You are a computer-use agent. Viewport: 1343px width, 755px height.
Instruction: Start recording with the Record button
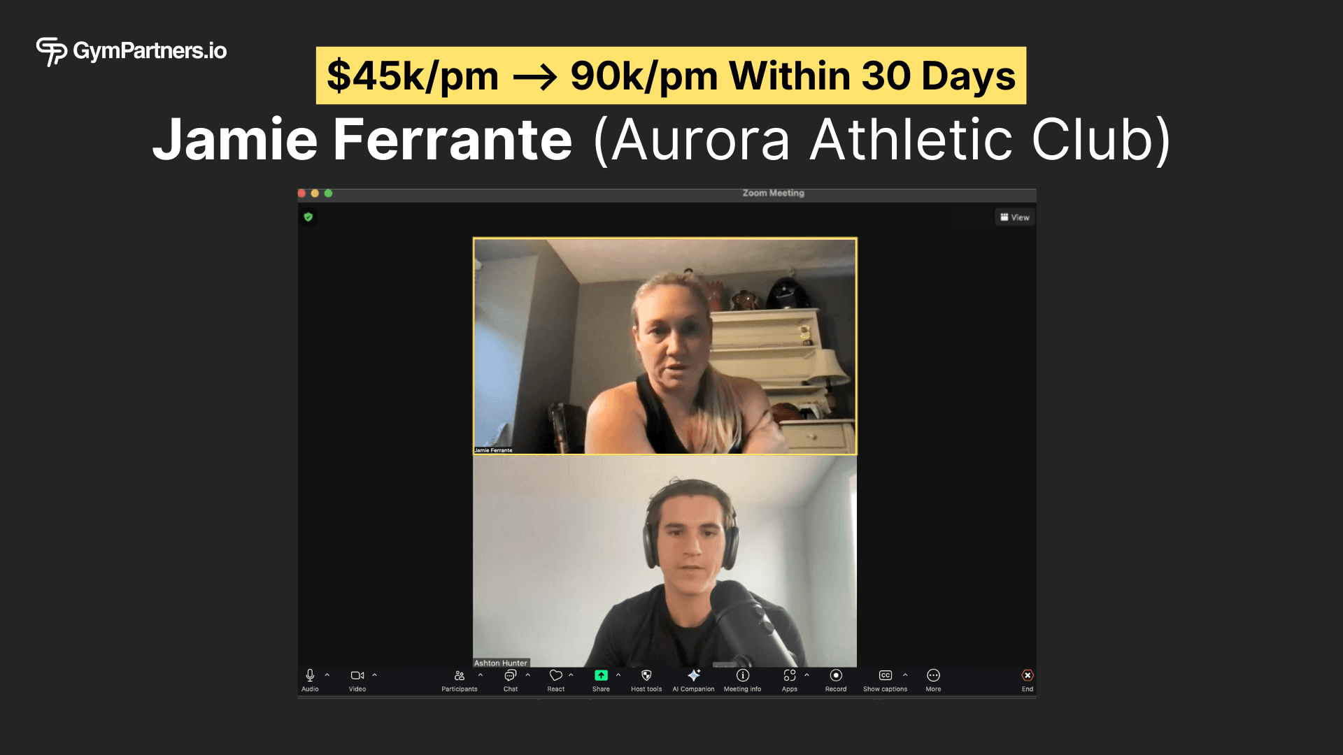pos(836,675)
